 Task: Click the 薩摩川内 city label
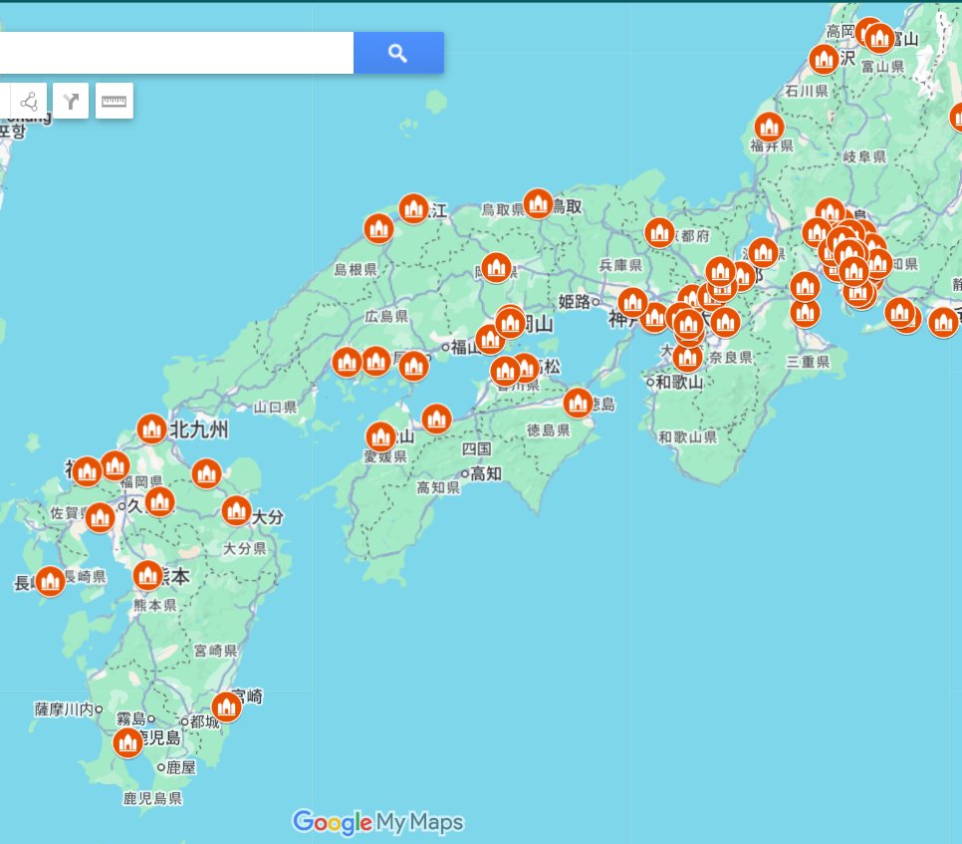[x=64, y=709]
